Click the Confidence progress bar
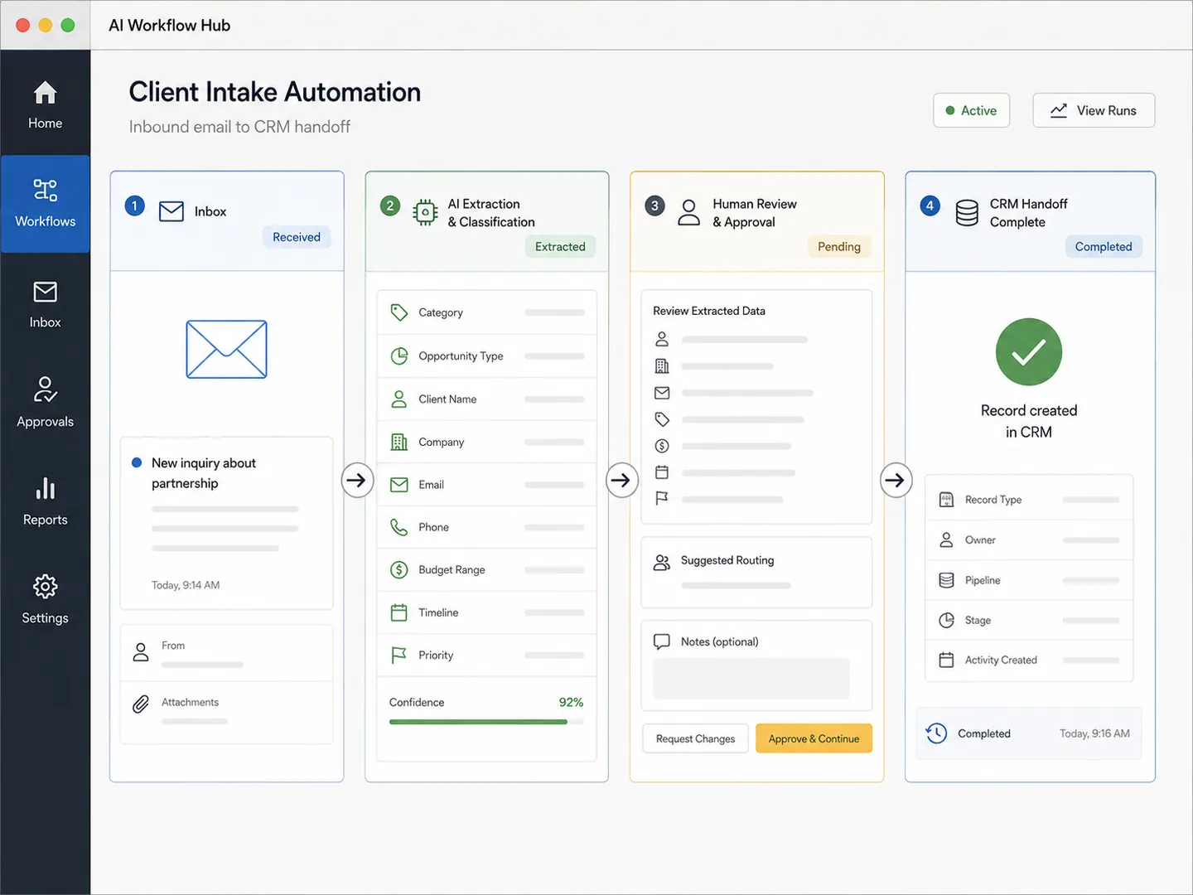This screenshot has height=895, width=1193. click(x=486, y=722)
